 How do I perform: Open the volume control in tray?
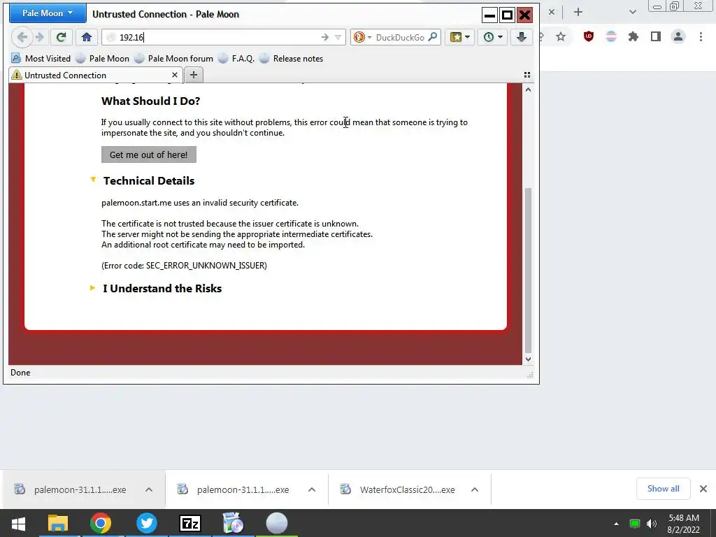click(652, 524)
